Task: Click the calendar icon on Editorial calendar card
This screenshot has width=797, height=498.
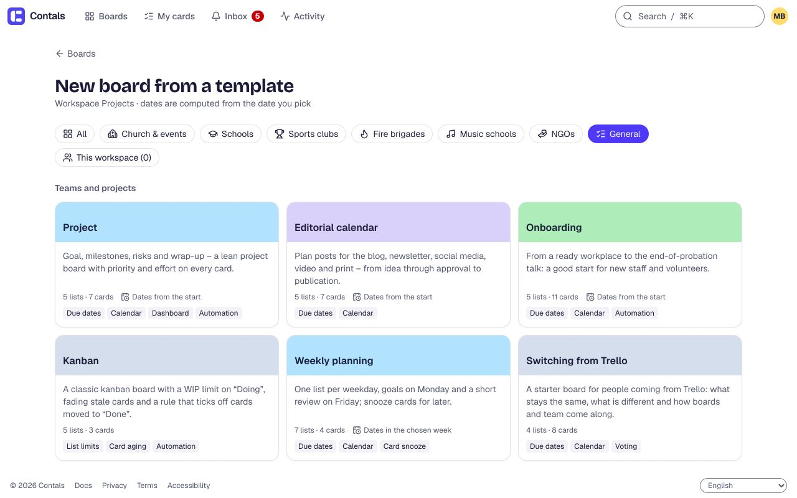Action: click(357, 297)
